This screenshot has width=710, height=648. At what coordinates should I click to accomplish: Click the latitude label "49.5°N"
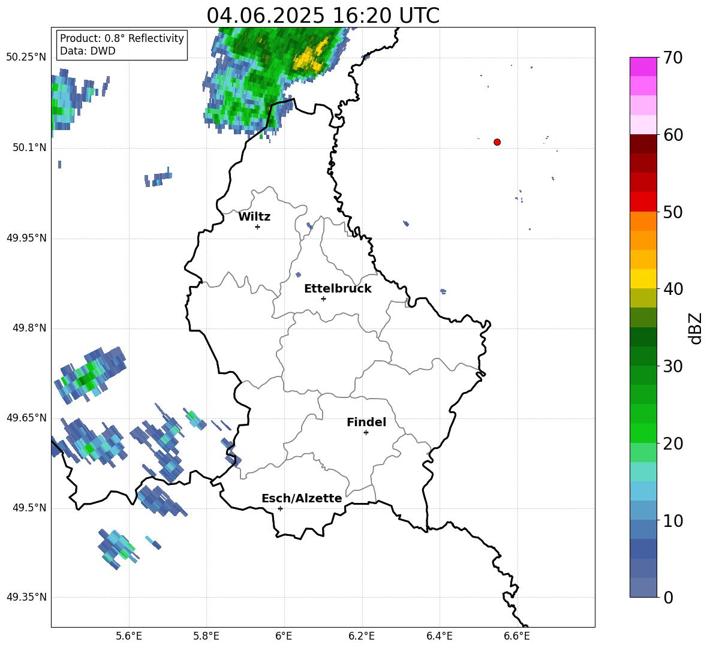[x=29, y=508]
